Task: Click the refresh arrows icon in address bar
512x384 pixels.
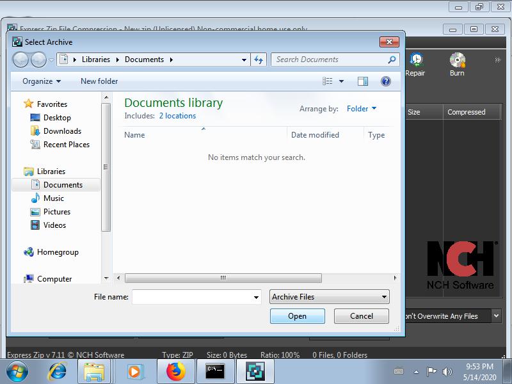Action: tap(259, 60)
